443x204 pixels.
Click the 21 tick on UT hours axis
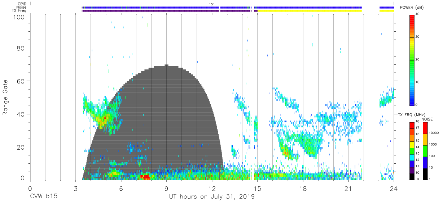348,189
